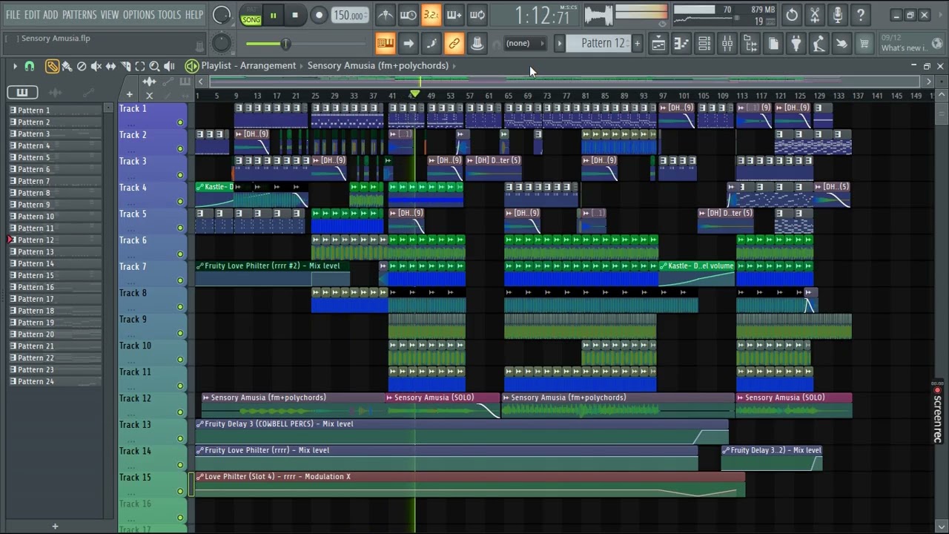Open the FILE menu
The height and width of the screenshot is (534, 949).
click(x=13, y=15)
